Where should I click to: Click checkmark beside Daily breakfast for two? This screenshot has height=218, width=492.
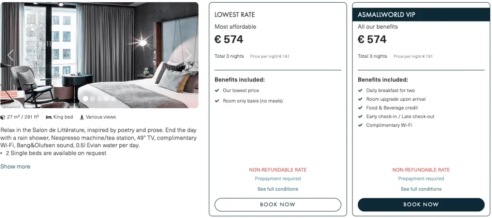[360, 91]
